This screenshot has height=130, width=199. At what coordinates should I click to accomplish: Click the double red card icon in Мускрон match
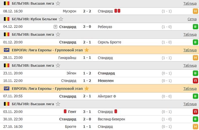pyautogui.click(x=117, y=11)
